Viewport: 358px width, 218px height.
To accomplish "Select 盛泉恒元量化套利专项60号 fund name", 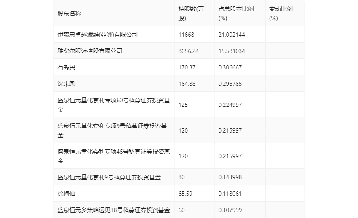I will coord(113,105).
